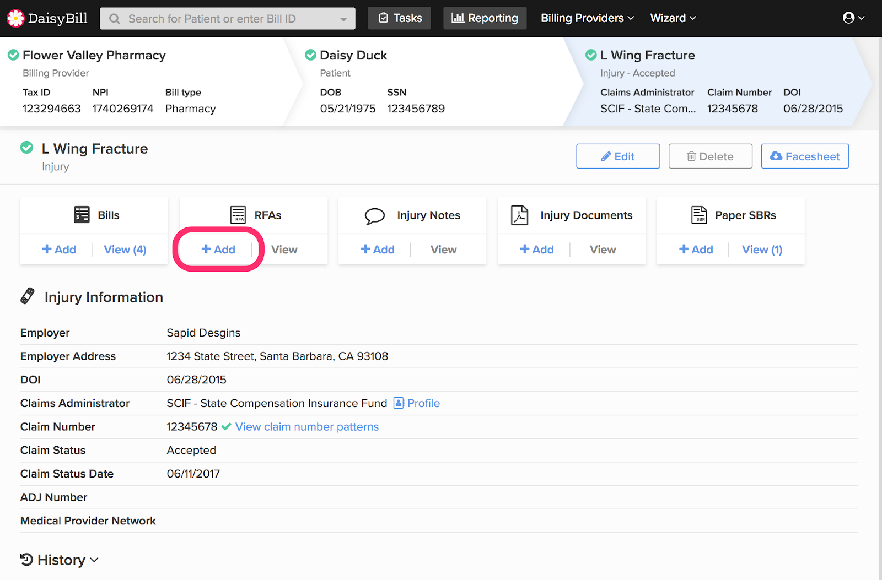
Task: Select the SSN 123456789
Action: 416,109
